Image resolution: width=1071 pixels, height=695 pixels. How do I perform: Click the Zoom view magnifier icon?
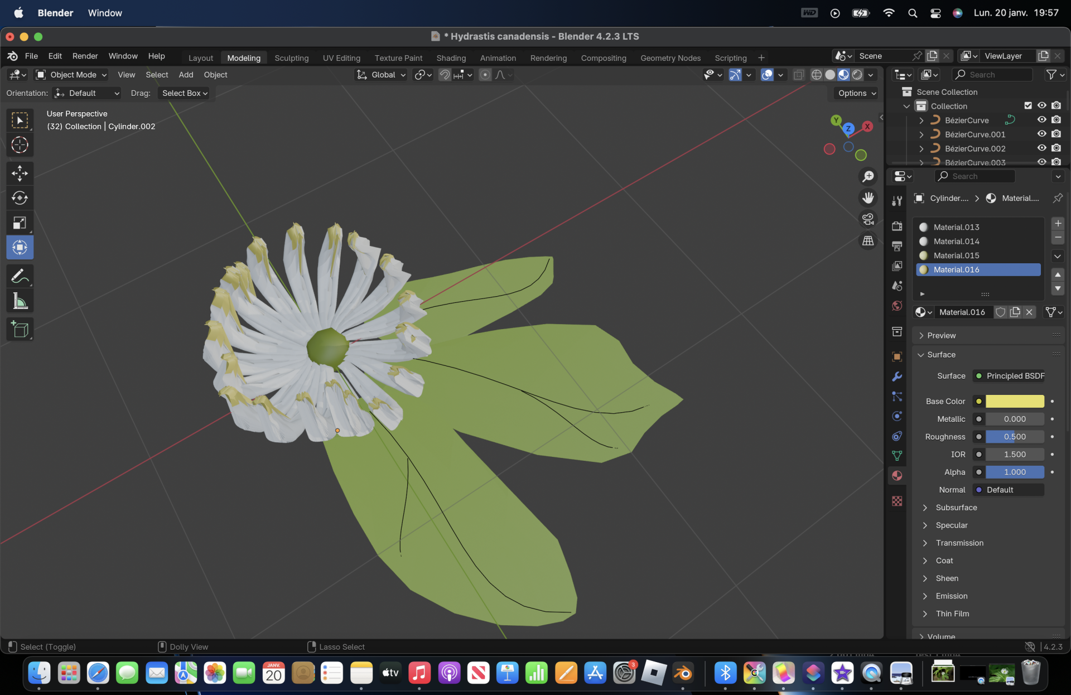868,177
